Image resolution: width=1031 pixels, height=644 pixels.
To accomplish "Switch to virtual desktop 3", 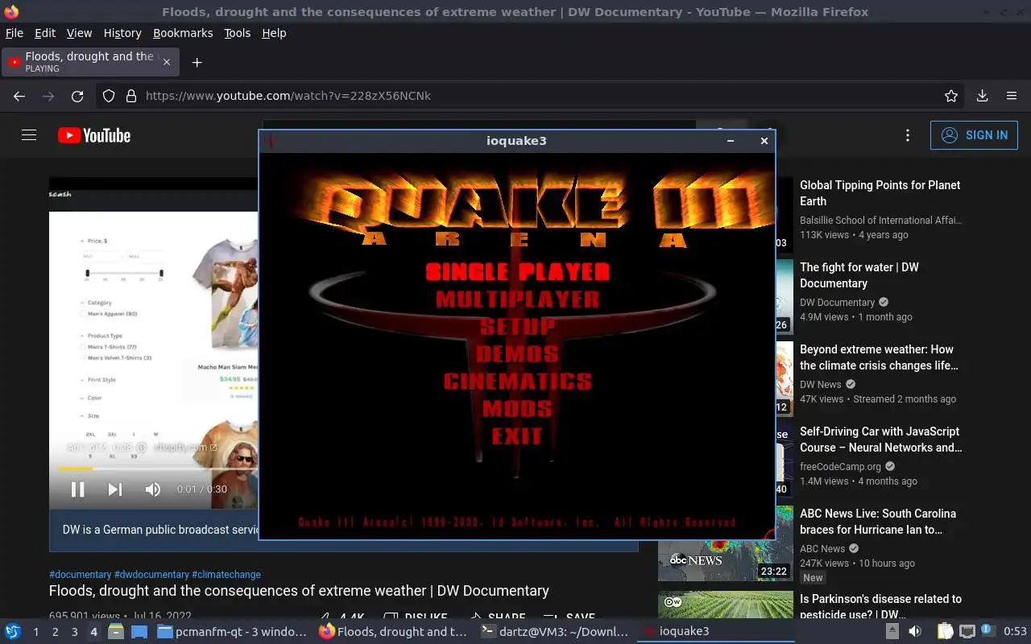I will coord(74,632).
